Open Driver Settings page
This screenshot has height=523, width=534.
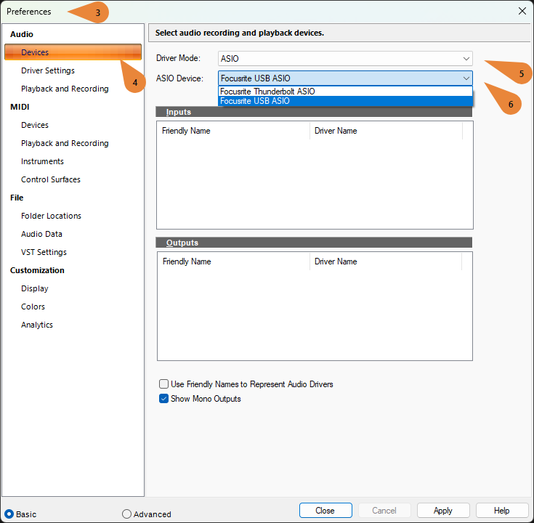pos(48,70)
